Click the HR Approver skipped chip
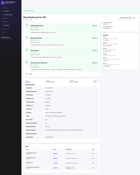The width and height of the screenshot is (140, 175). click(43, 70)
